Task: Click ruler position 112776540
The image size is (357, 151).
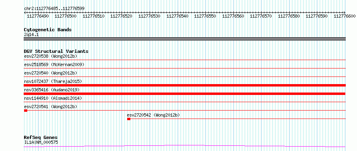Action: (177, 16)
